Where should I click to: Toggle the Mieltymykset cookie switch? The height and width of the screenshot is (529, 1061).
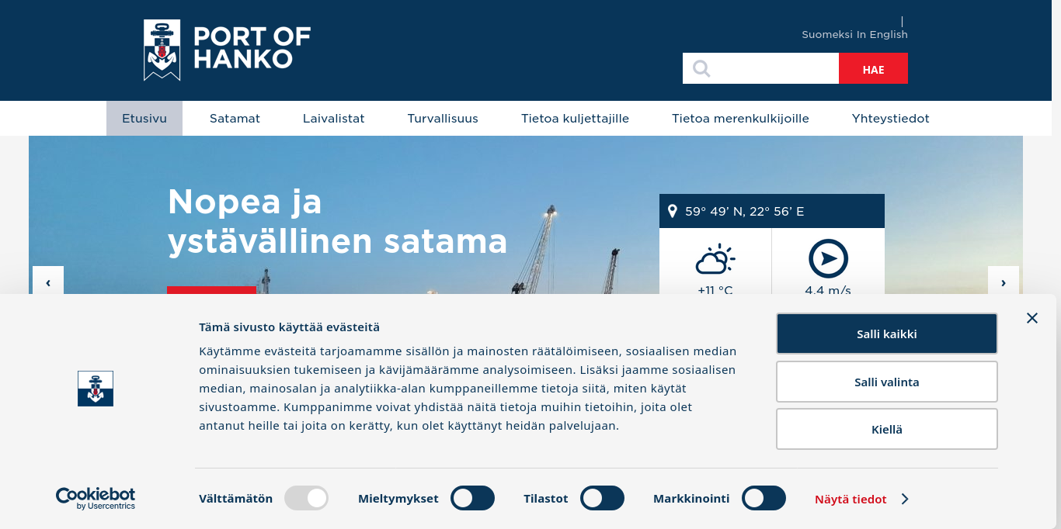pos(472,498)
